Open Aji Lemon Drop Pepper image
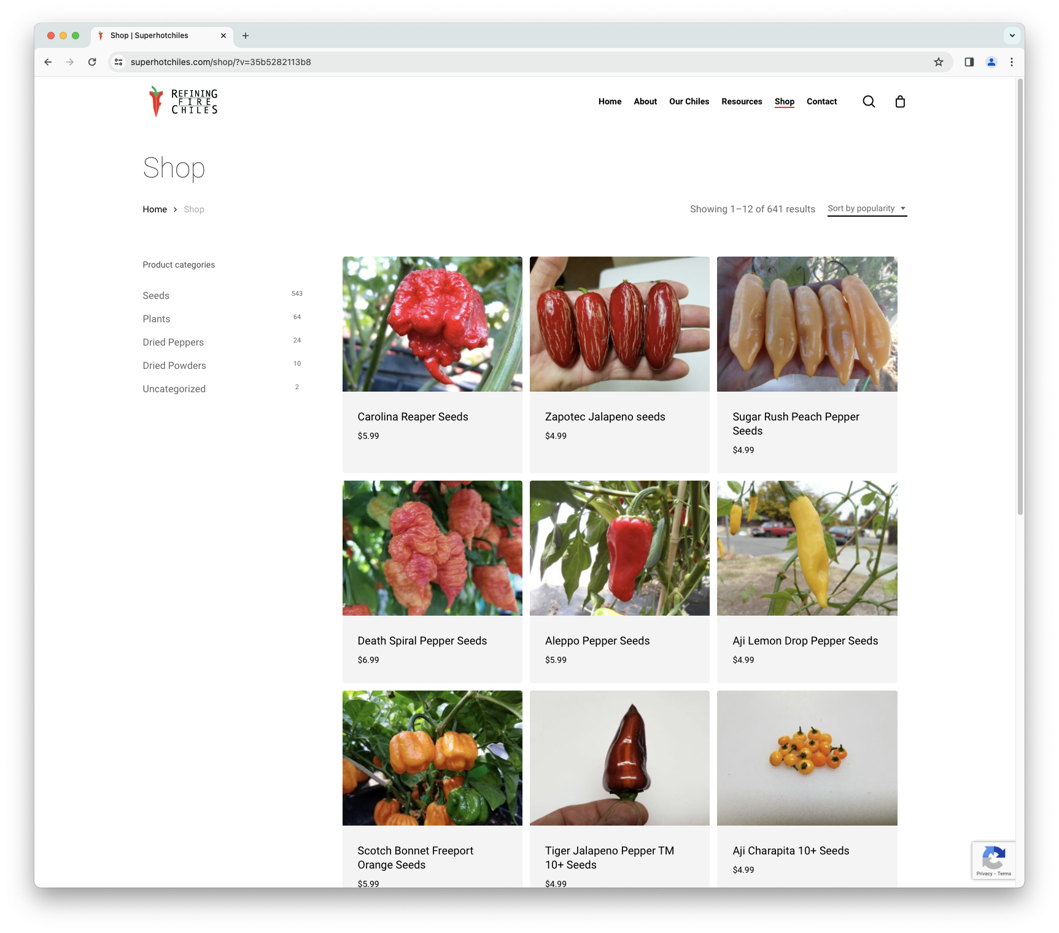The height and width of the screenshot is (933, 1059). (807, 548)
